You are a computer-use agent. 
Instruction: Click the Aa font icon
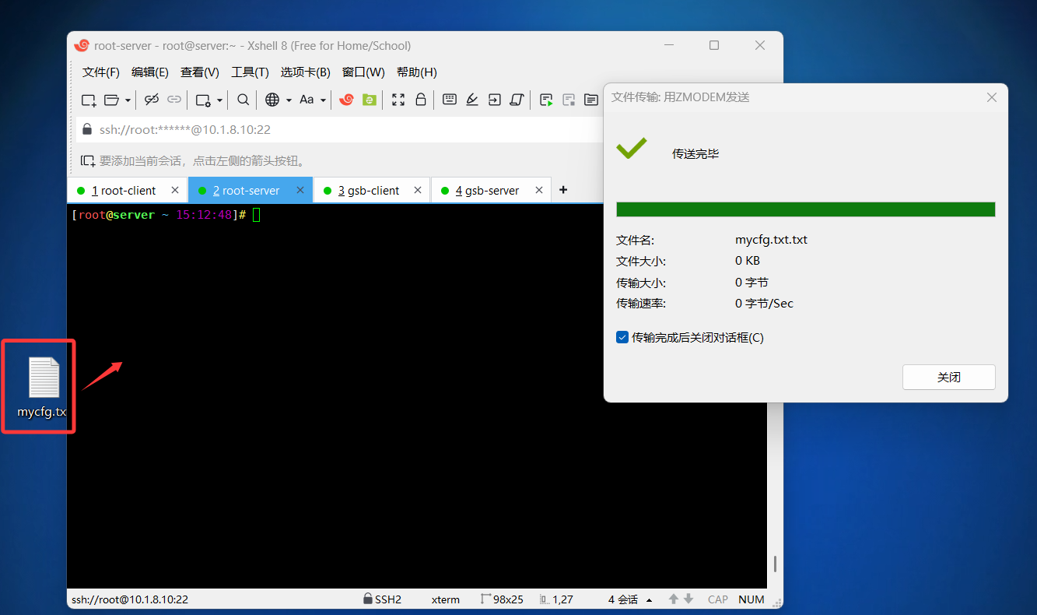click(307, 100)
